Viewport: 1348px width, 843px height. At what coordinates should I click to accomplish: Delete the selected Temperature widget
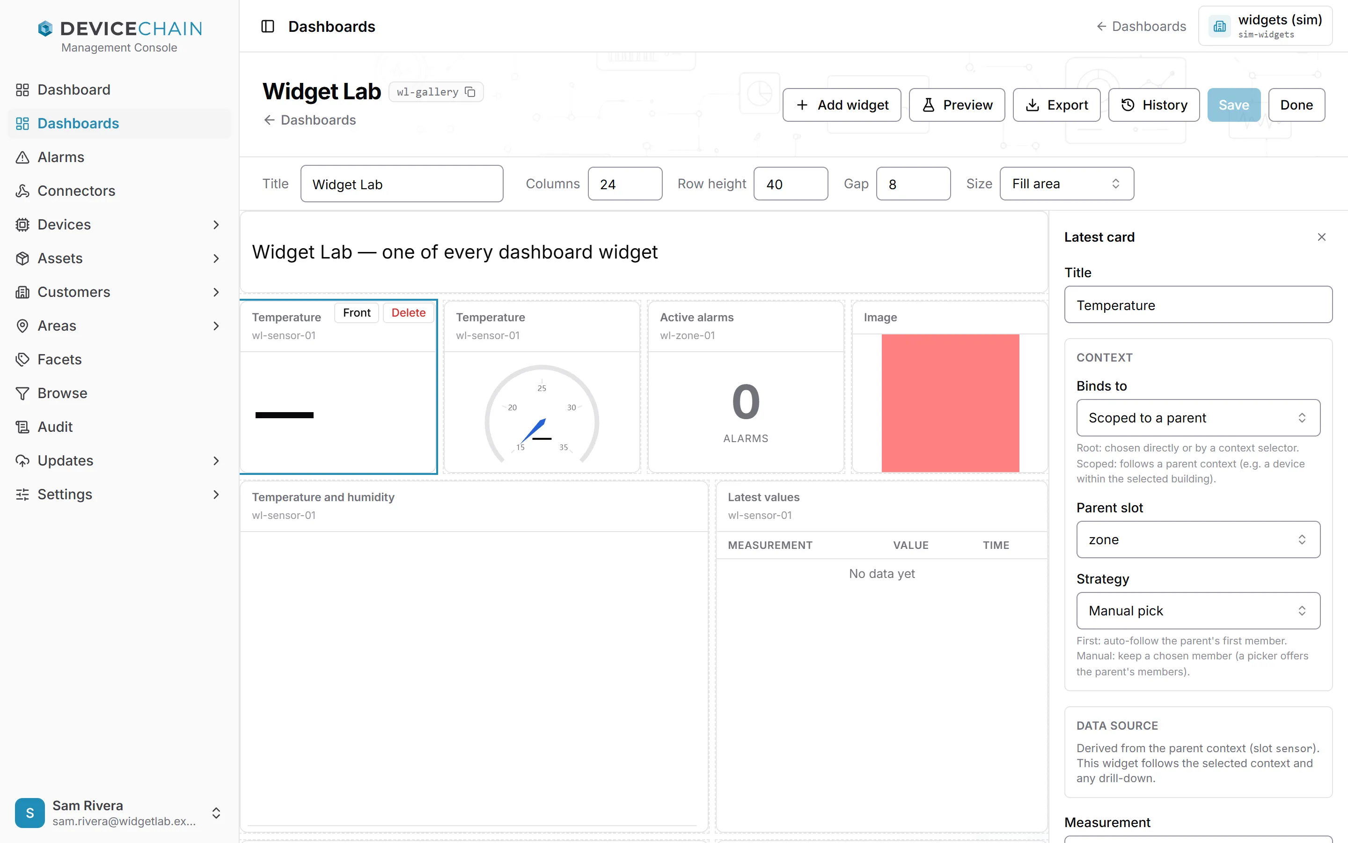pos(408,313)
